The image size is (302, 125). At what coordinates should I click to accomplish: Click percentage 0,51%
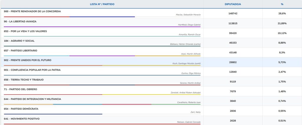(x=282, y=121)
